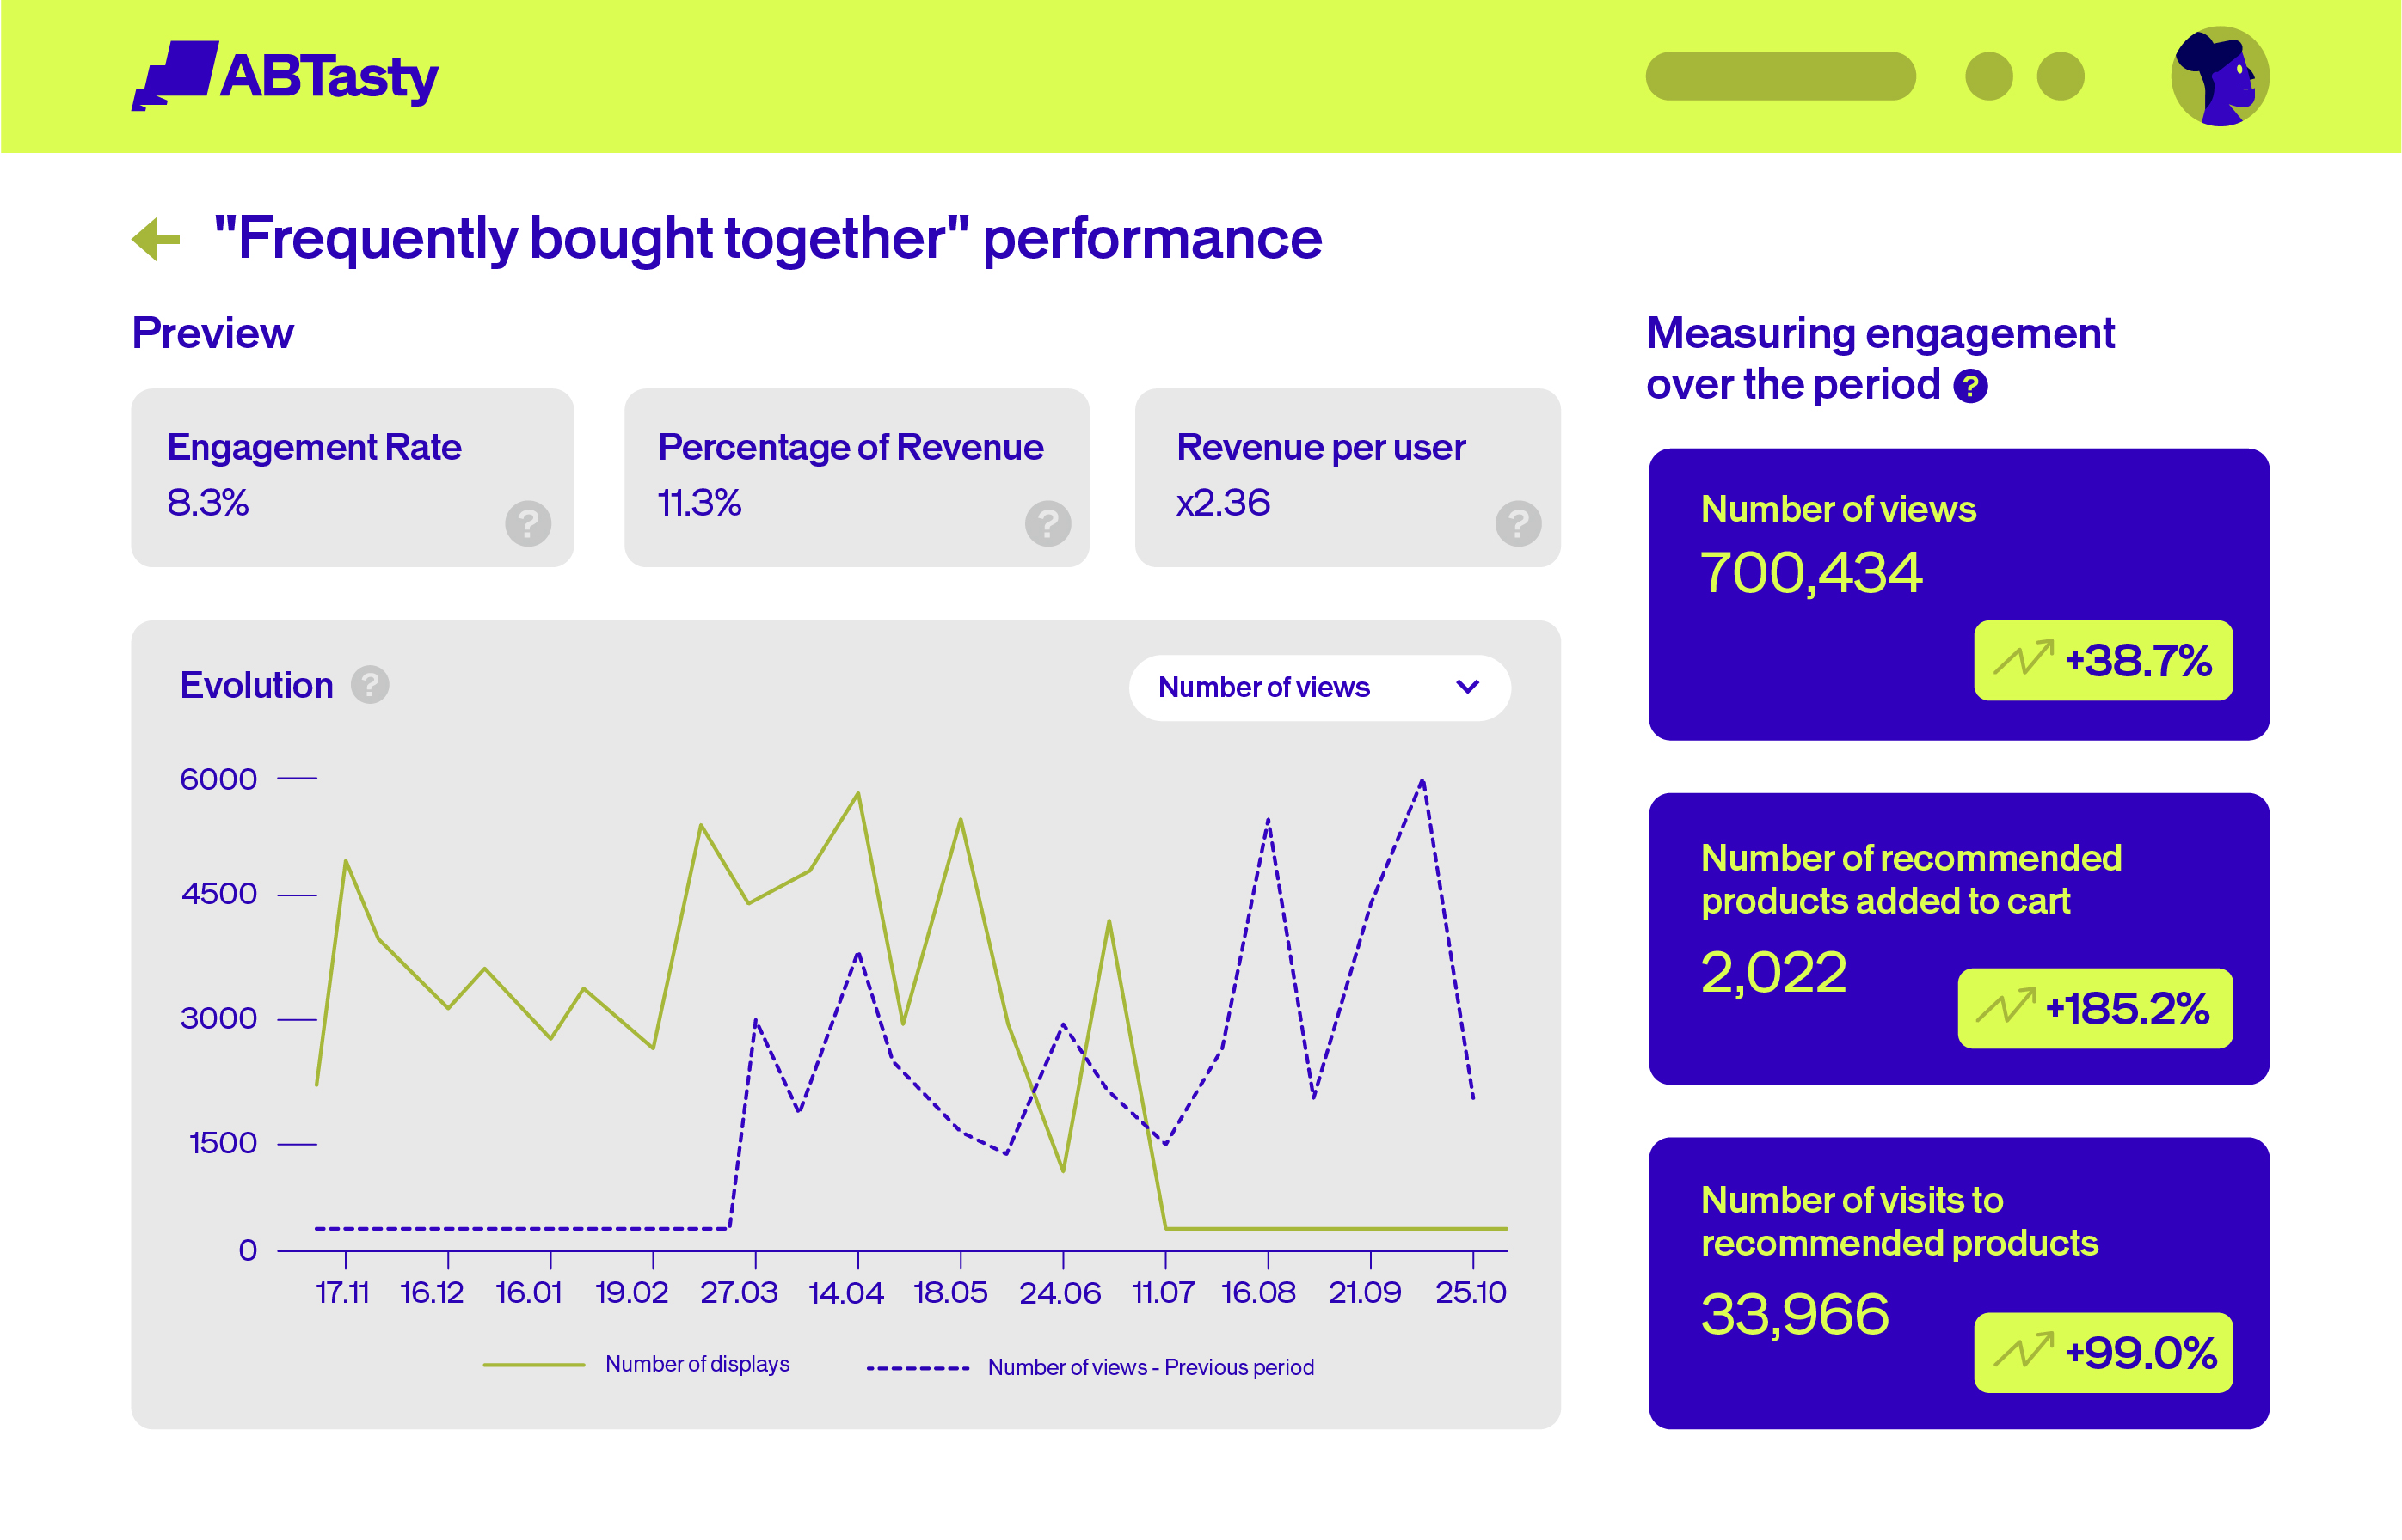Click the Revenue per user help icon
This screenshot has width=2402, height=1540.
pos(1518,523)
